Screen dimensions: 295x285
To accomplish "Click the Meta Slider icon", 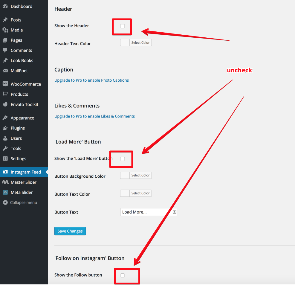I will click(x=5, y=192).
